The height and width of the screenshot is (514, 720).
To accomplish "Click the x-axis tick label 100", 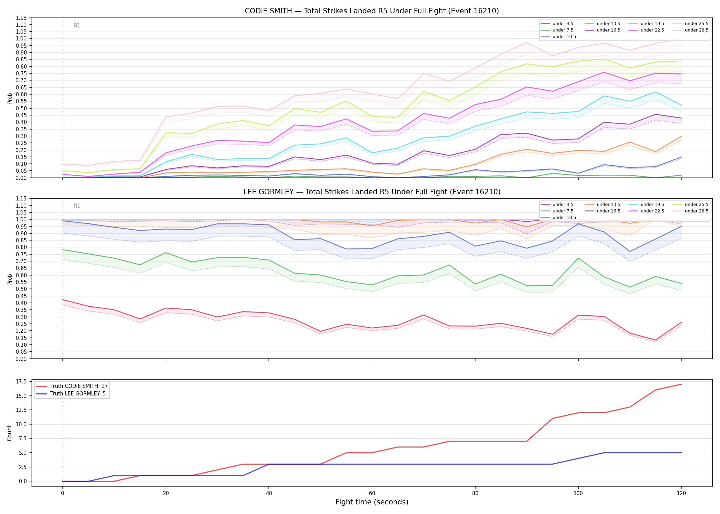I will [578, 493].
